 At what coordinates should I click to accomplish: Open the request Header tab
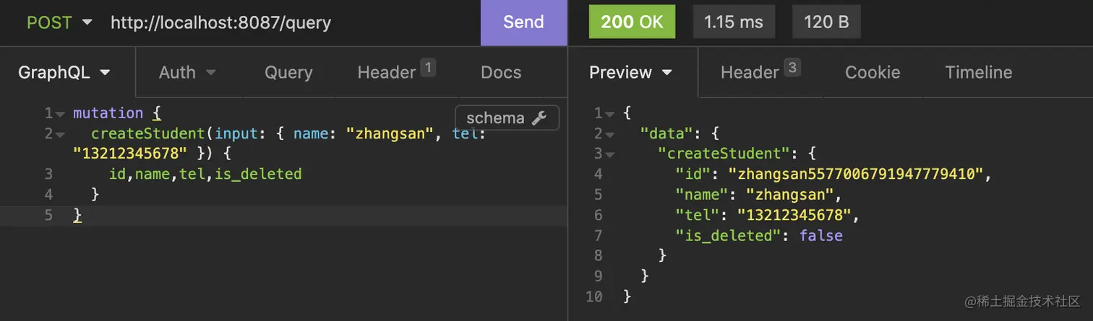point(395,72)
